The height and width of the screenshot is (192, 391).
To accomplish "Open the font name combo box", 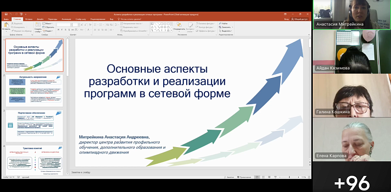I will coord(65,25).
